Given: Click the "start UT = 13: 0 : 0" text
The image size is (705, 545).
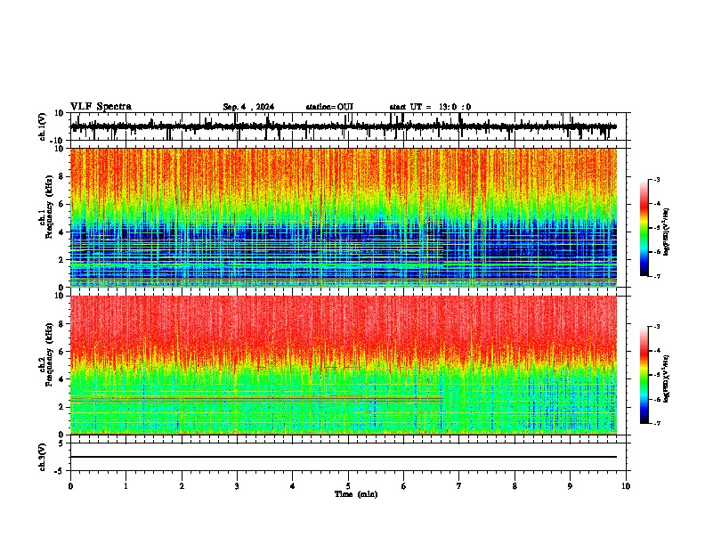Looking at the screenshot, I should (x=430, y=107).
